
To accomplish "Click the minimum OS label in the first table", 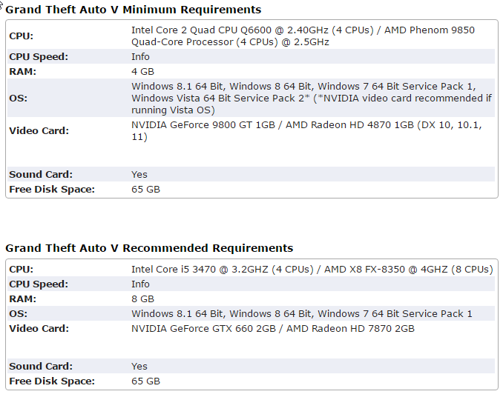I will (x=19, y=98).
